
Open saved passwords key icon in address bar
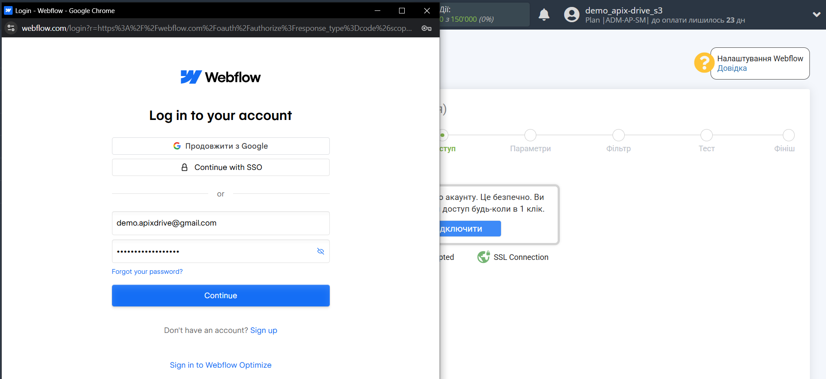pyautogui.click(x=427, y=28)
